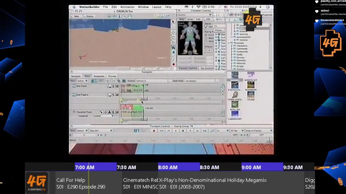Open the Edit menu
The height and width of the screenshot is (194, 346).
point(114,7)
